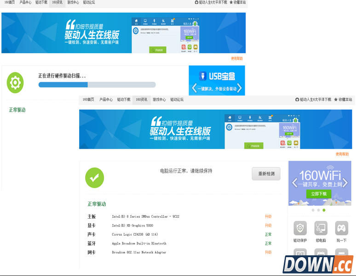Open 驱动论坛 in scanning page nav
The height and width of the screenshot is (276, 356).
pos(89,2)
